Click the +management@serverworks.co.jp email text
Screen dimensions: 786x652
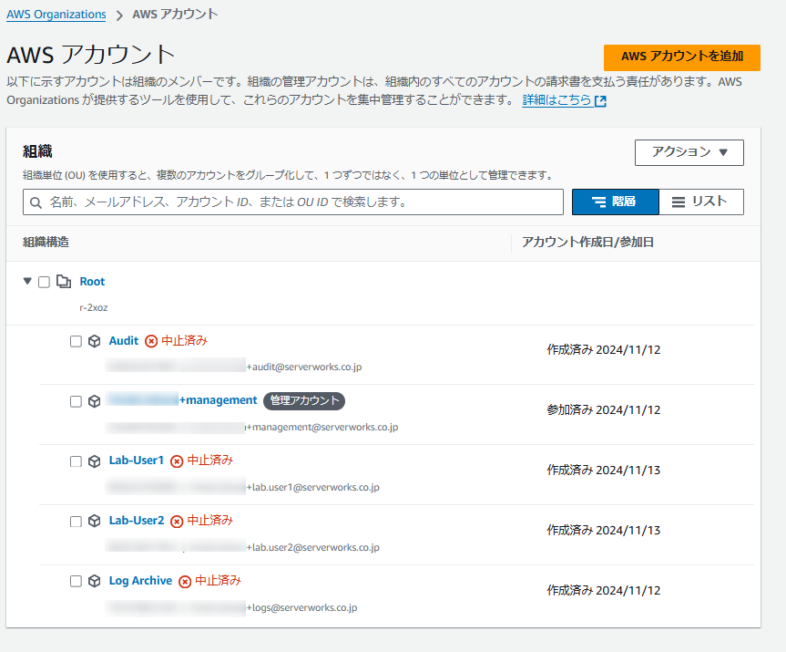(322, 427)
